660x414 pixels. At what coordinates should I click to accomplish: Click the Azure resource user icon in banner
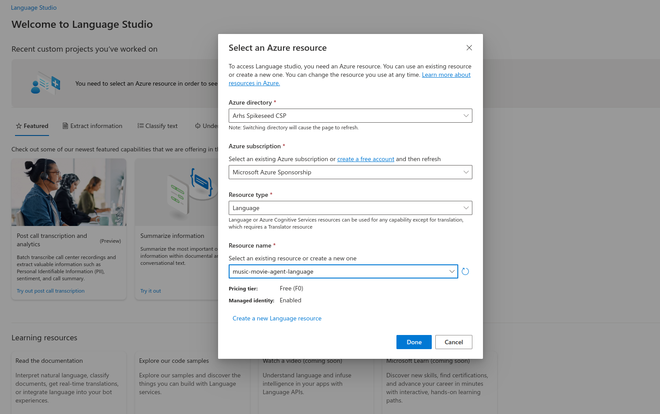point(45,83)
